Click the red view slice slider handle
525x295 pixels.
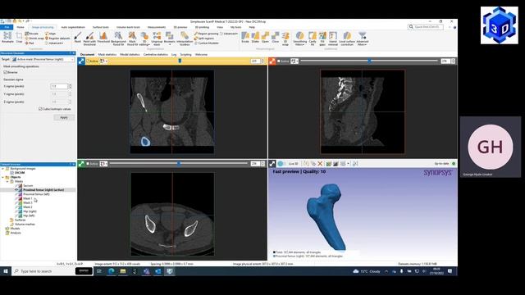click(x=369, y=61)
